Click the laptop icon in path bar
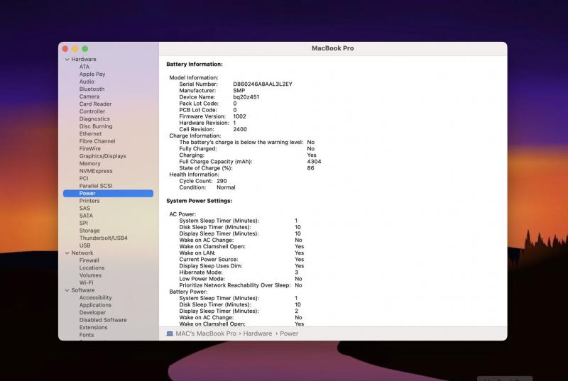This screenshot has height=381, width=568. pyautogui.click(x=170, y=333)
